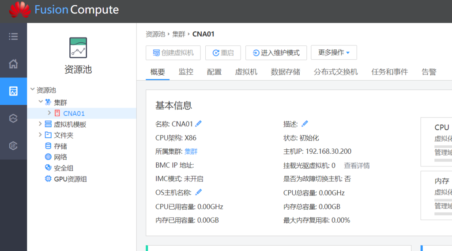Switch to the 分布式交换机 tab

tap(335, 72)
